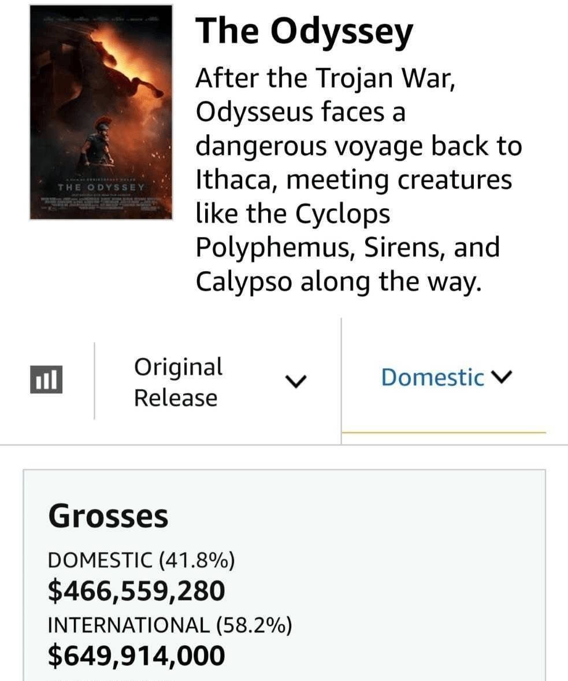Select the INTERNATIONAL (58.2%) label
The image size is (568, 681).
click(170, 625)
